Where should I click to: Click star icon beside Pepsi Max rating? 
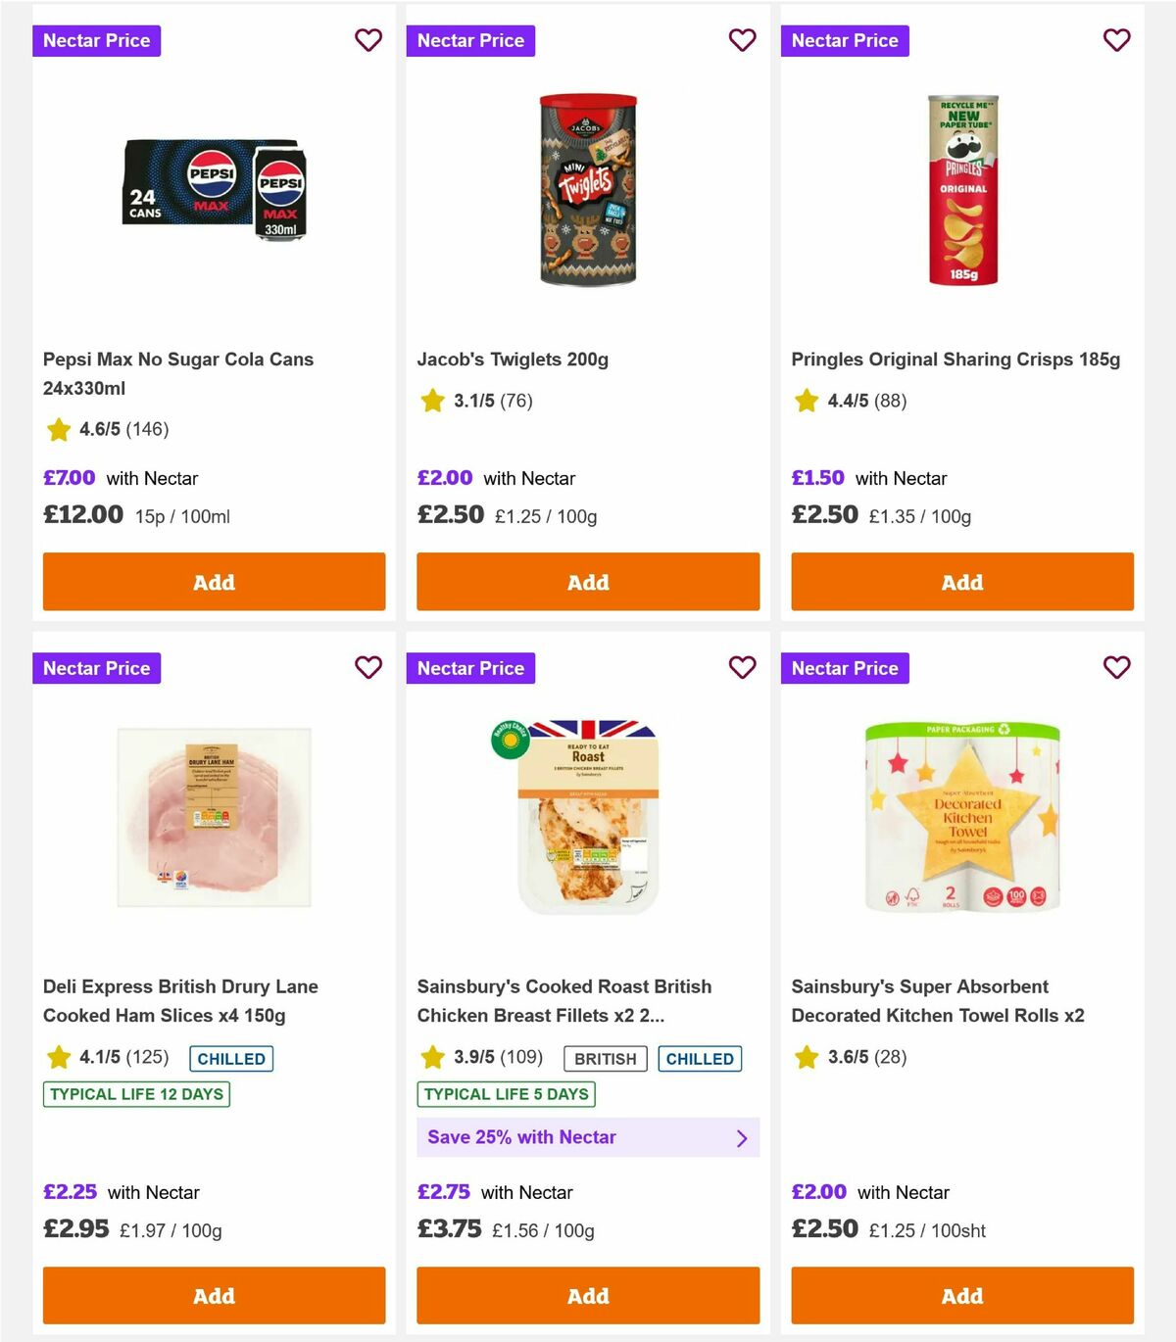point(58,429)
